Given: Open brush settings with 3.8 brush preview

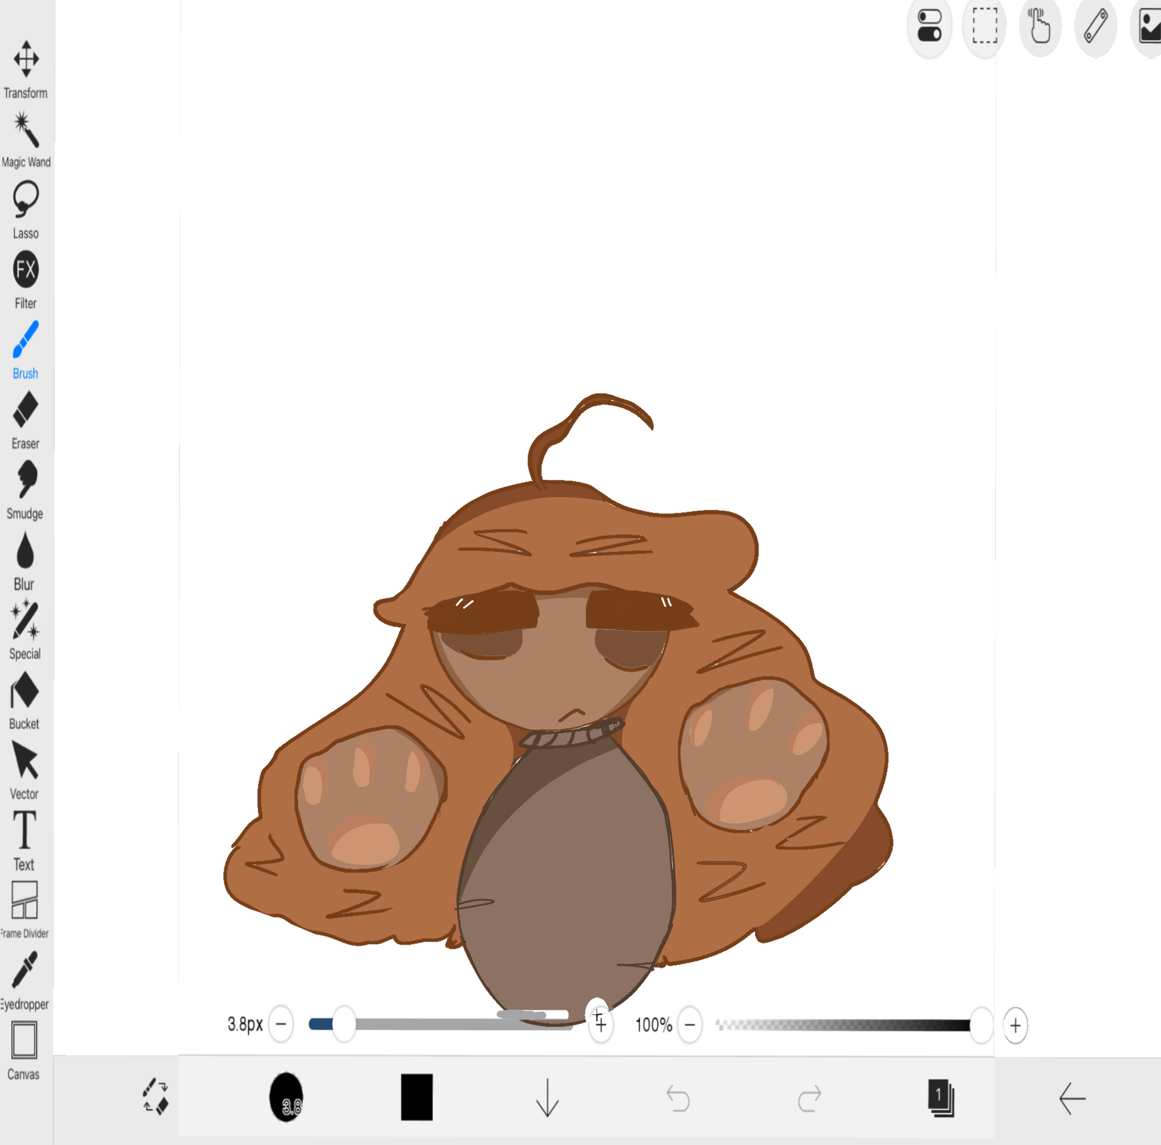Looking at the screenshot, I should tap(286, 1097).
